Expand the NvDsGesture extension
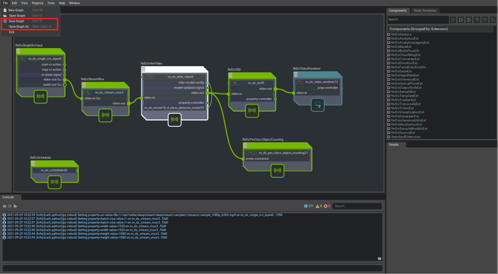Image resolution: width=498 pixels, height=274 pixels. pyautogui.click(x=389, y=34)
